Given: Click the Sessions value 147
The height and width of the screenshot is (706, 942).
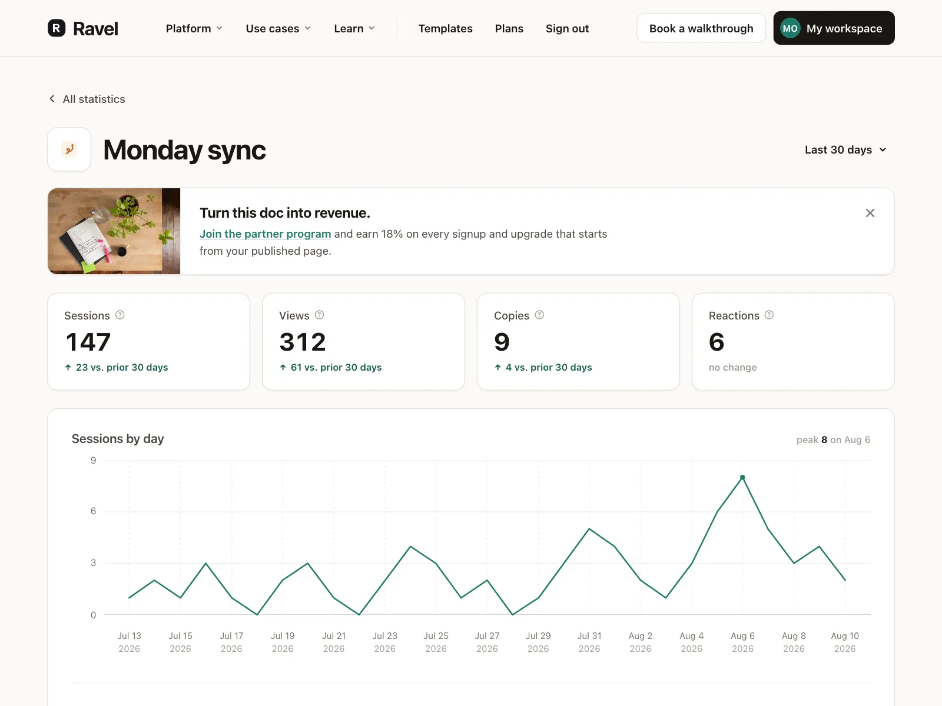Looking at the screenshot, I should 88,342.
